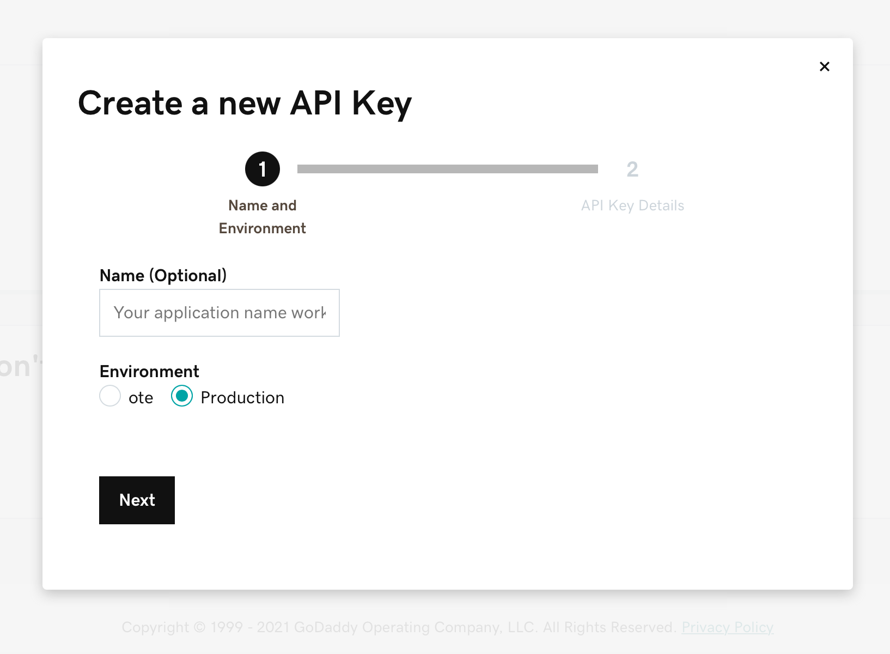Click the "Name (Optional)" field label
Screen dimensions: 890x654
(x=163, y=276)
